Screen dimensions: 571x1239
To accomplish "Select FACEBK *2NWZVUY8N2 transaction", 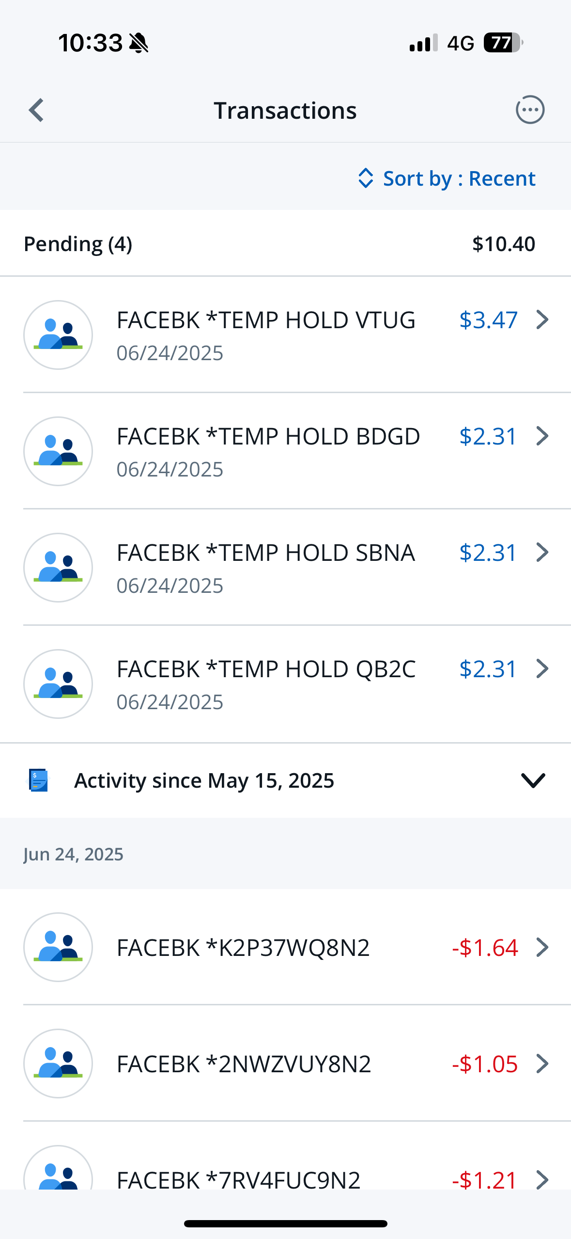I will (x=286, y=1063).
